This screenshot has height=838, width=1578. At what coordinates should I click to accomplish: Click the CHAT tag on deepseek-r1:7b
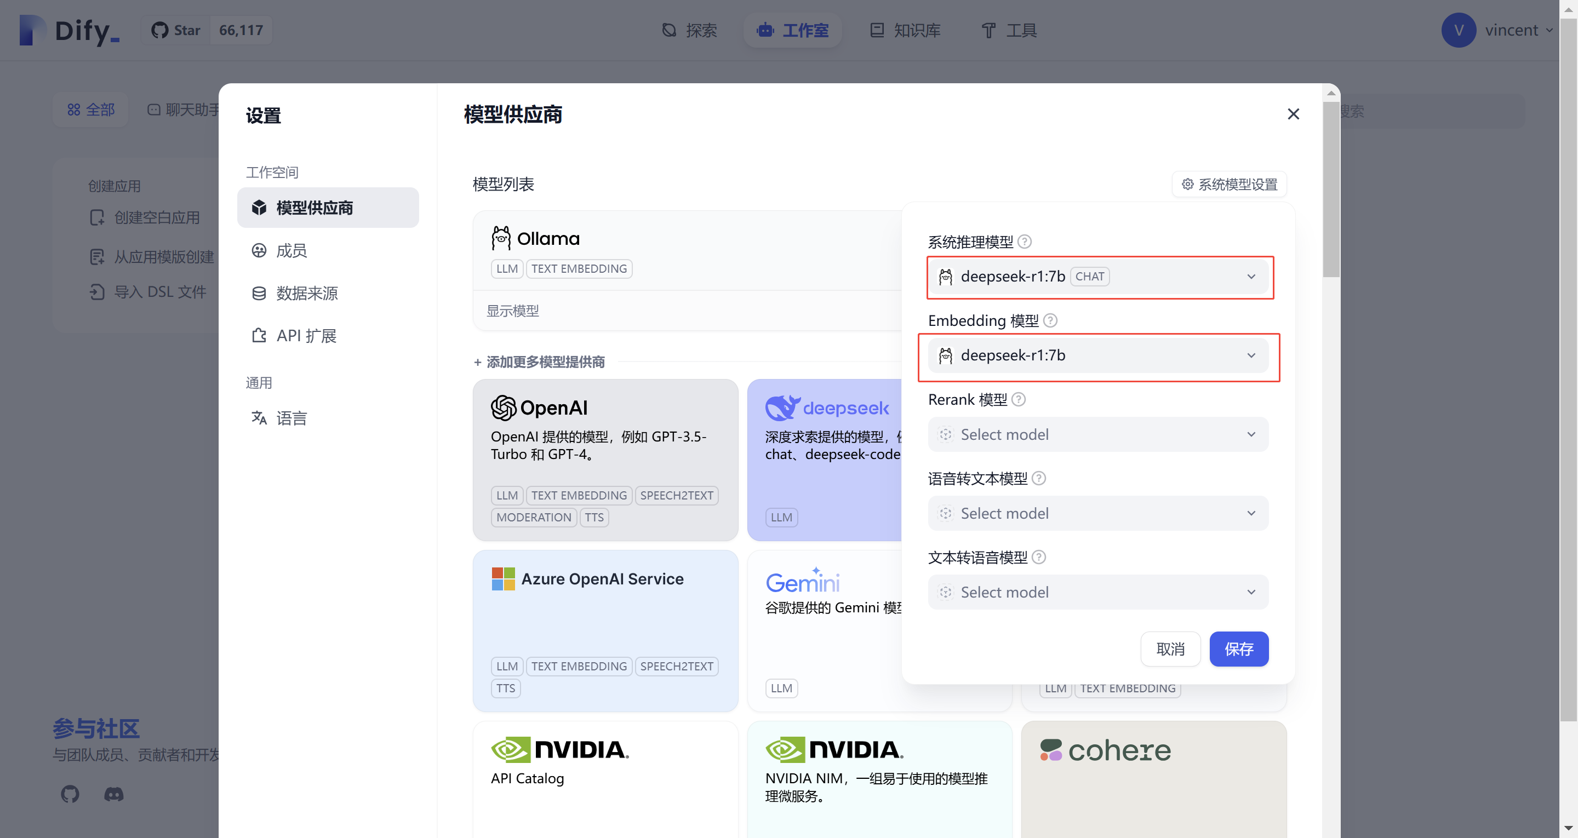coord(1089,276)
